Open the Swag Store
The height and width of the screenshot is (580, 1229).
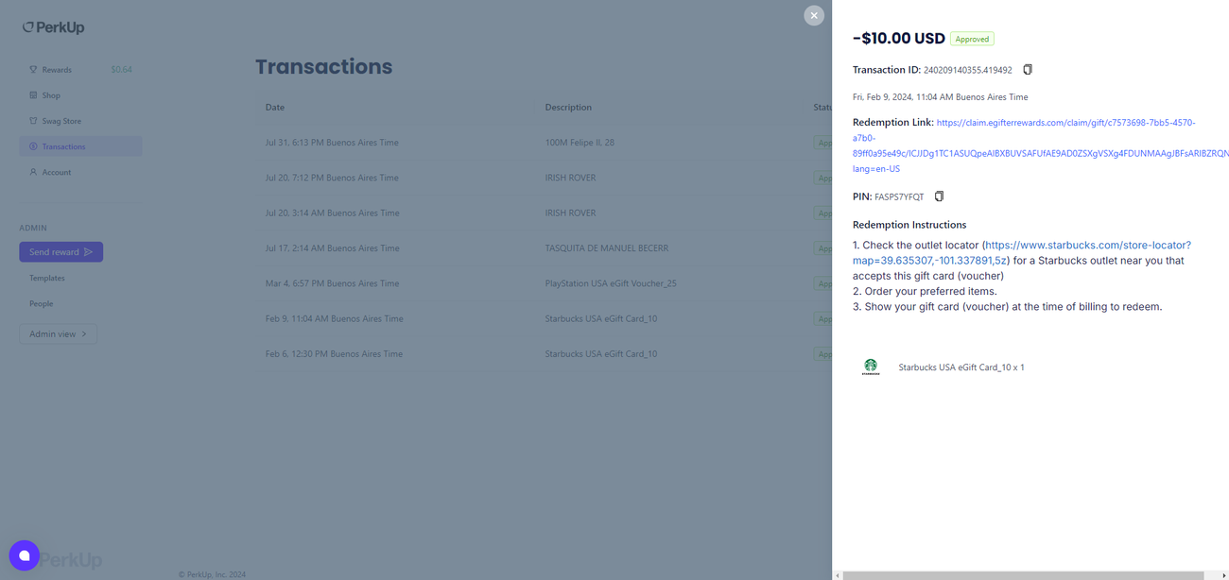pos(61,121)
